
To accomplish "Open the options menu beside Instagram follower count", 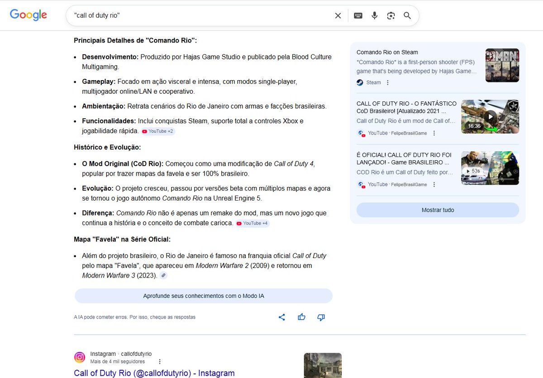I will pos(159,362).
